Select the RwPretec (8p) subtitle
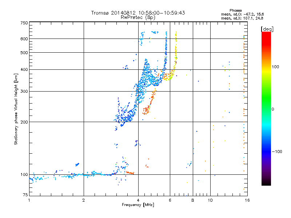 coord(138,17)
